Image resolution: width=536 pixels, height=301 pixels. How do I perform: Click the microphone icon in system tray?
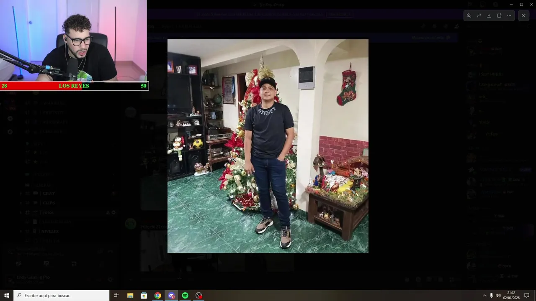tap(491, 296)
